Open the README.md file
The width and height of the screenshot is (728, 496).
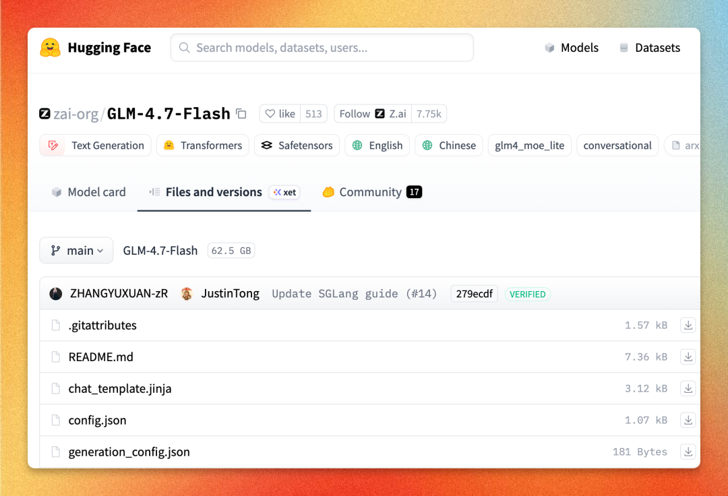click(100, 356)
